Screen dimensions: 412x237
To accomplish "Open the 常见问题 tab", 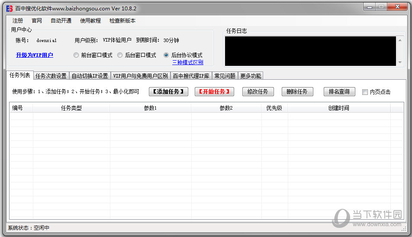I will pyautogui.click(x=225, y=76).
